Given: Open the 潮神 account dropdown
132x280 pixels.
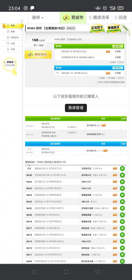Looking at the screenshot, I should coord(38,17).
